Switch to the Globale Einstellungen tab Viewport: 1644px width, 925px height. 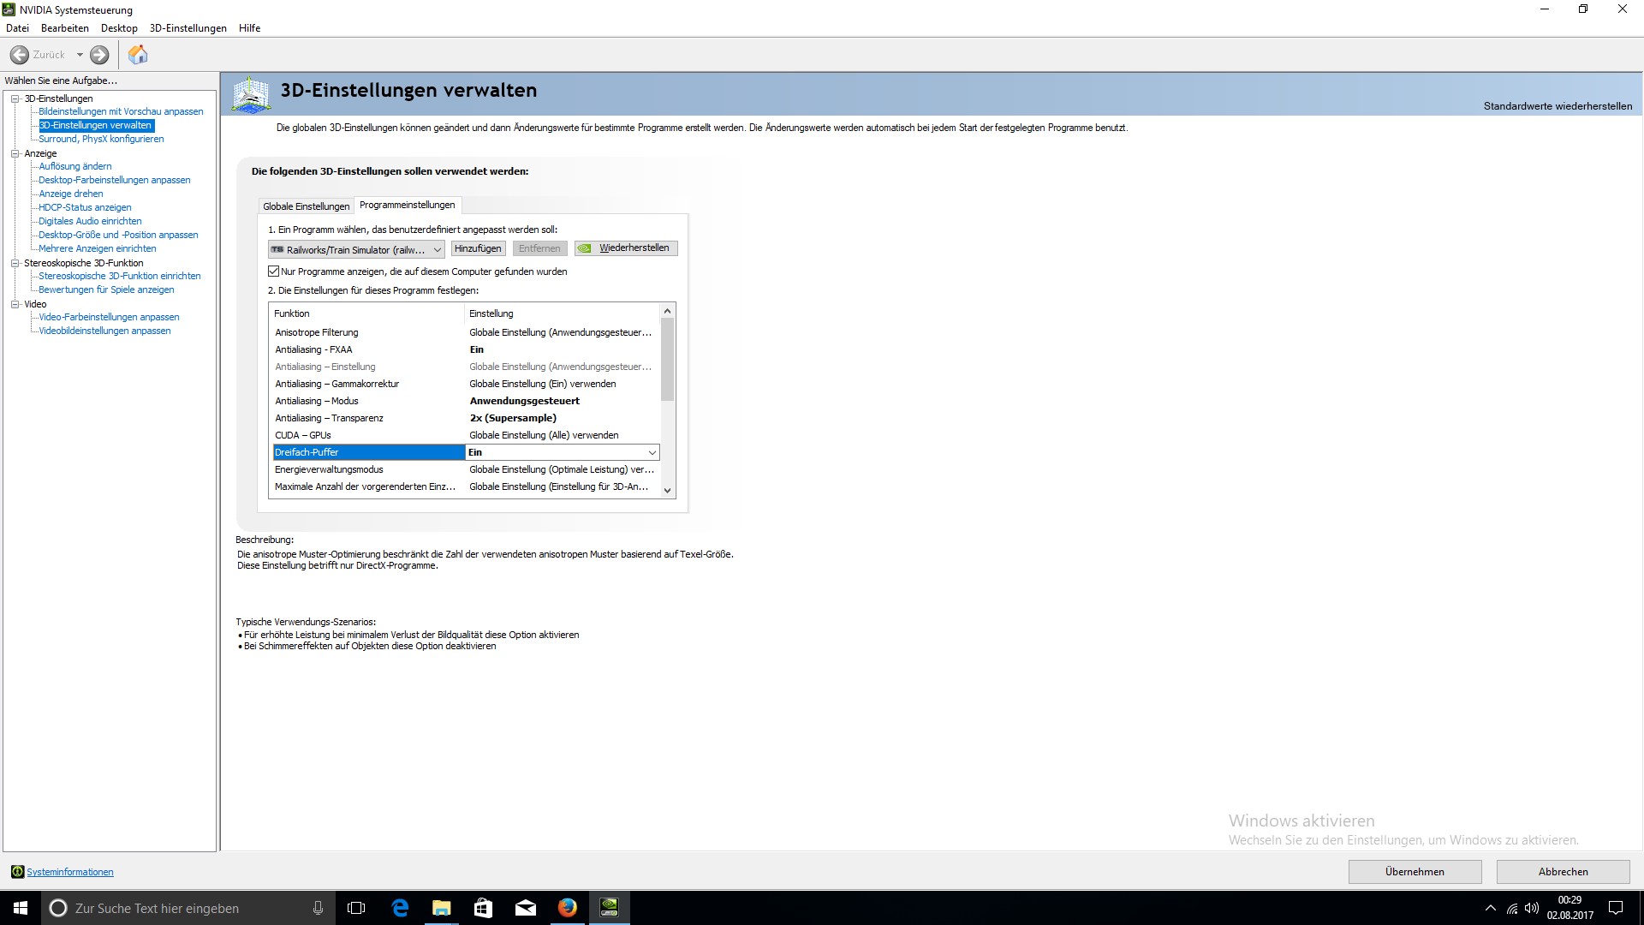tap(306, 206)
